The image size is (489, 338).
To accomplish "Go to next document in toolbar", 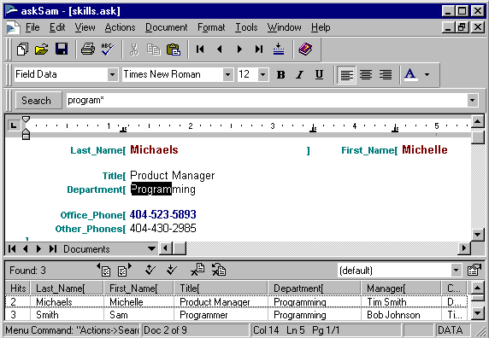I will (239, 50).
